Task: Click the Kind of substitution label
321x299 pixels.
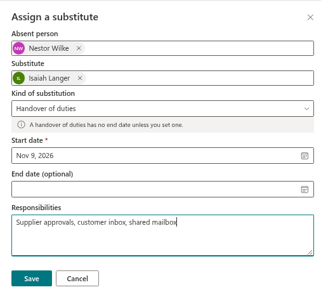Action: click(43, 93)
